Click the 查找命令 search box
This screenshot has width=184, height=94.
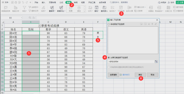[x=119, y=2]
